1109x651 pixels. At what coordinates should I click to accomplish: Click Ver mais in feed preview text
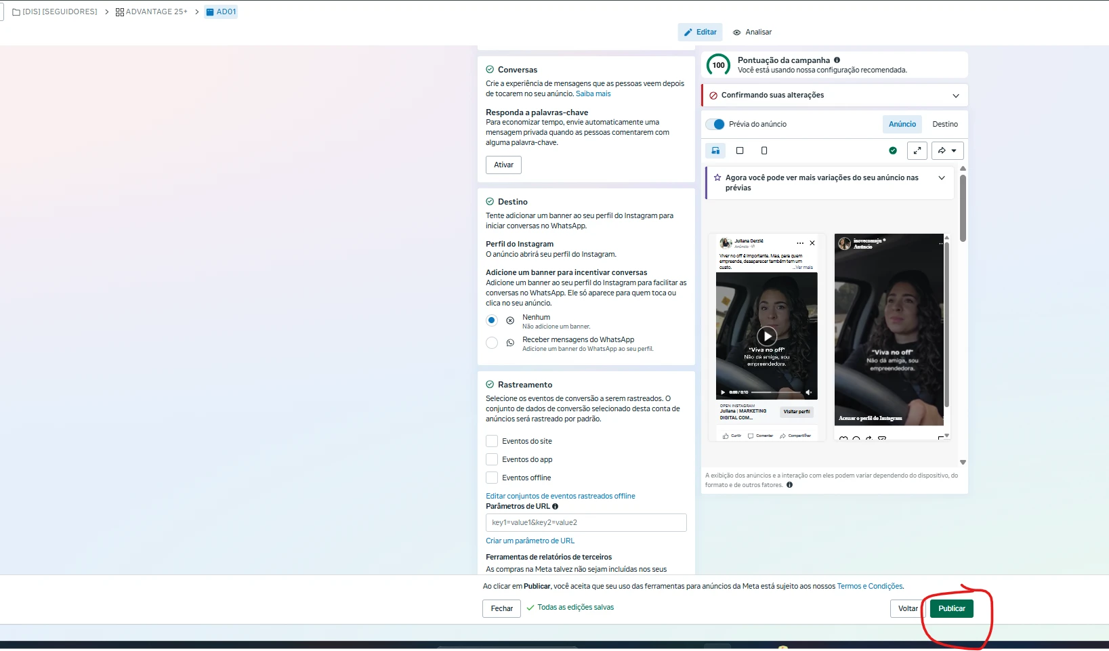click(x=803, y=268)
